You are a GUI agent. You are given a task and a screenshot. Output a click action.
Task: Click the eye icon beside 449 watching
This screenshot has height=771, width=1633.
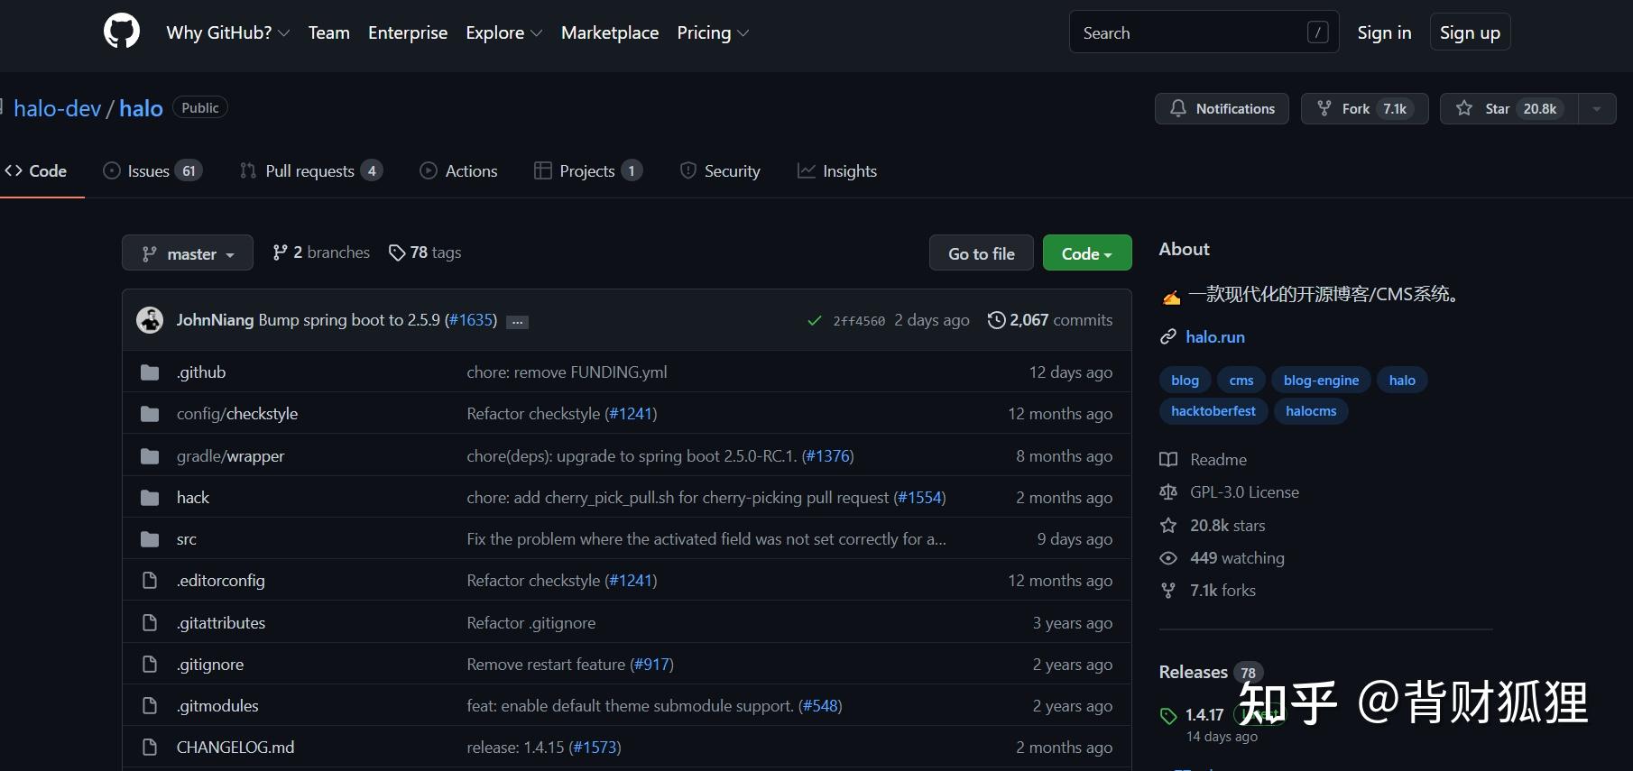click(1168, 558)
